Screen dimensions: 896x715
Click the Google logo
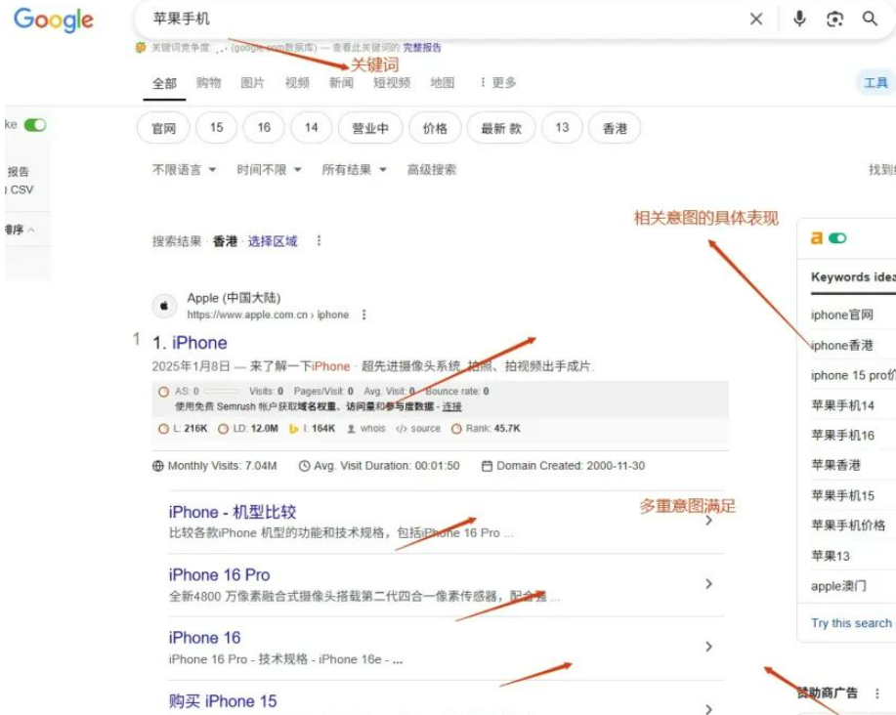point(54,20)
